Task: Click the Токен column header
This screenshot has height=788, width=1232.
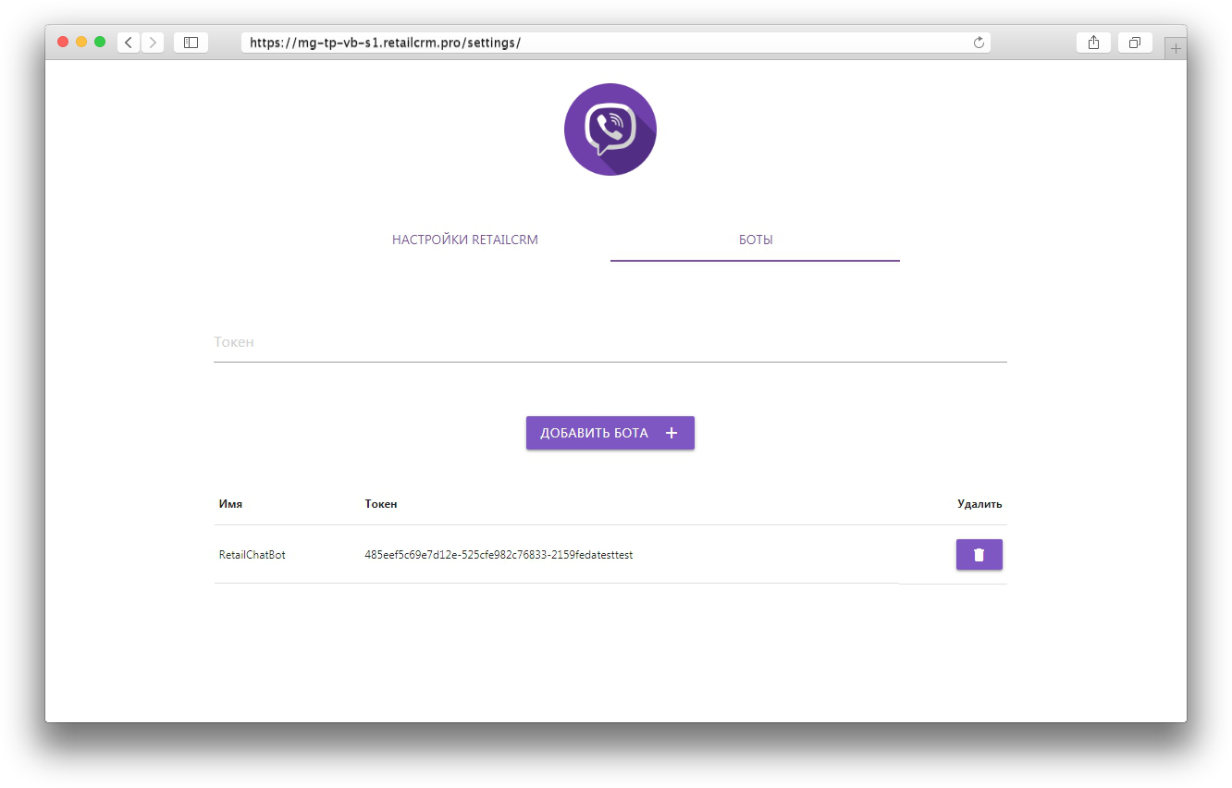Action: tap(381, 504)
